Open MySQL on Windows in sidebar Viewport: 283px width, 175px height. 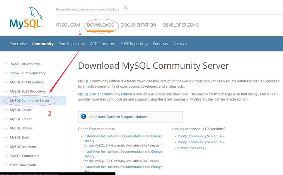tap(26, 64)
